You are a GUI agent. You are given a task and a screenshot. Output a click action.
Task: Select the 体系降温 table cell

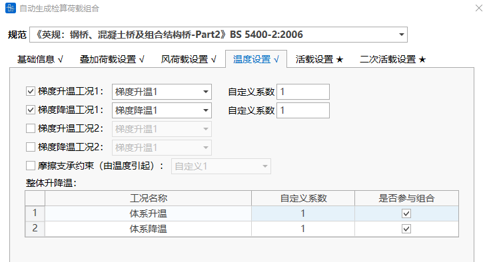tap(148, 229)
